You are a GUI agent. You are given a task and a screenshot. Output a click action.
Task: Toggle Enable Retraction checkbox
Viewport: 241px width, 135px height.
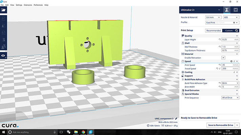click(223, 58)
